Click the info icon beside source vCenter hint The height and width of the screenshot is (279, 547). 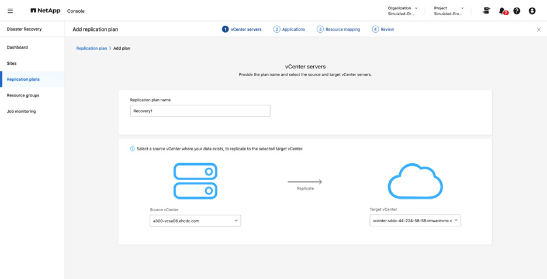tap(132, 149)
